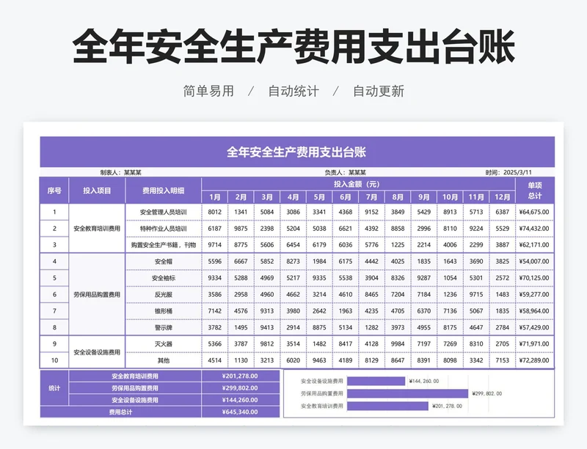The height and width of the screenshot is (449, 587).
Task: Click May value 8875 for 警示牌
Action: coord(319,327)
